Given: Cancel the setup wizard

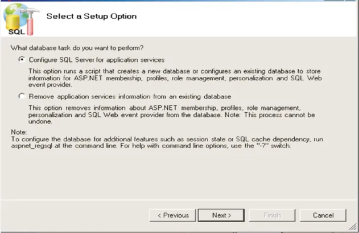Looking at the screenshot, I should click(x=323, y=215).
